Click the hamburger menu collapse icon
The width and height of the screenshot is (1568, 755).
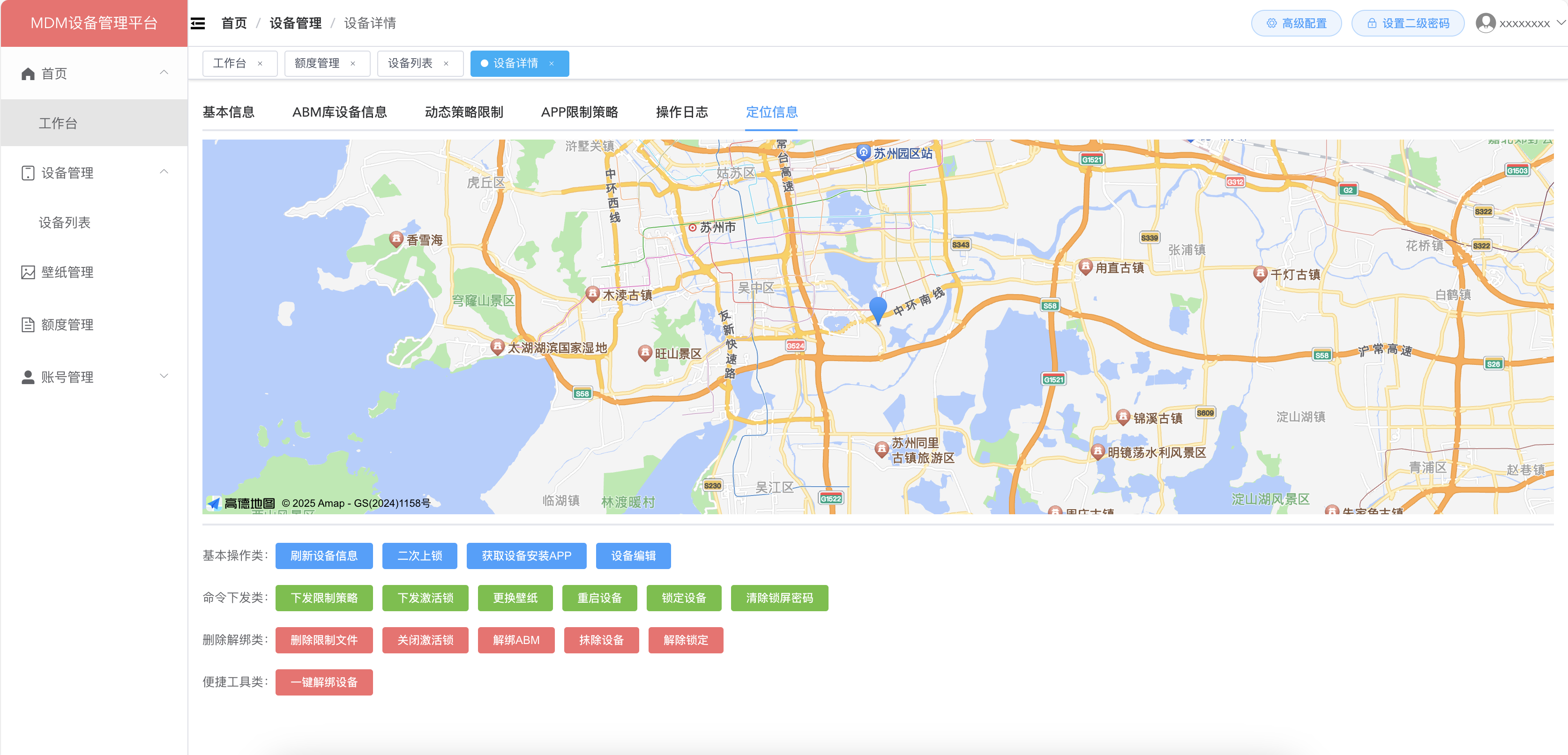tap(198, 23)
